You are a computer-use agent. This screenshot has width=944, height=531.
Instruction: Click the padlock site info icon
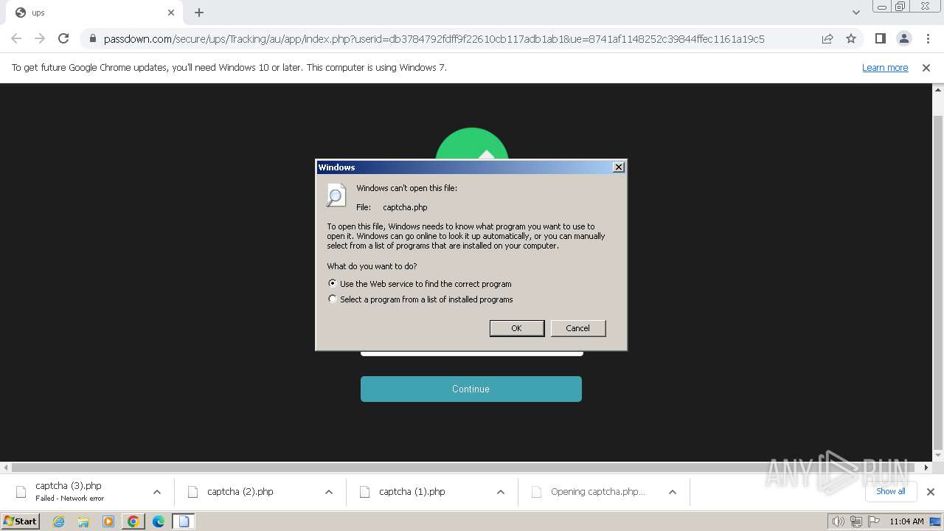pyautogui.click(x=92, y=39)
